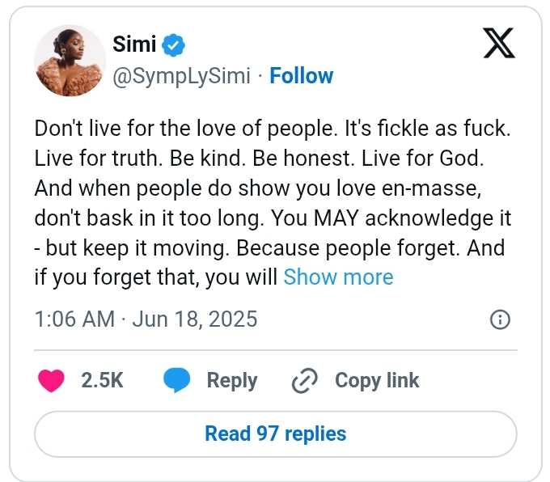Open the @SympLySimi handle link
This screenshot has width=550, height=482.
coord(181,76)
